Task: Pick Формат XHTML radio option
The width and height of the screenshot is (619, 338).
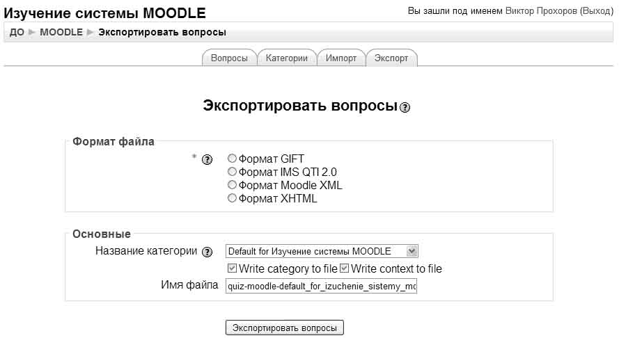Action: point(233,199)
